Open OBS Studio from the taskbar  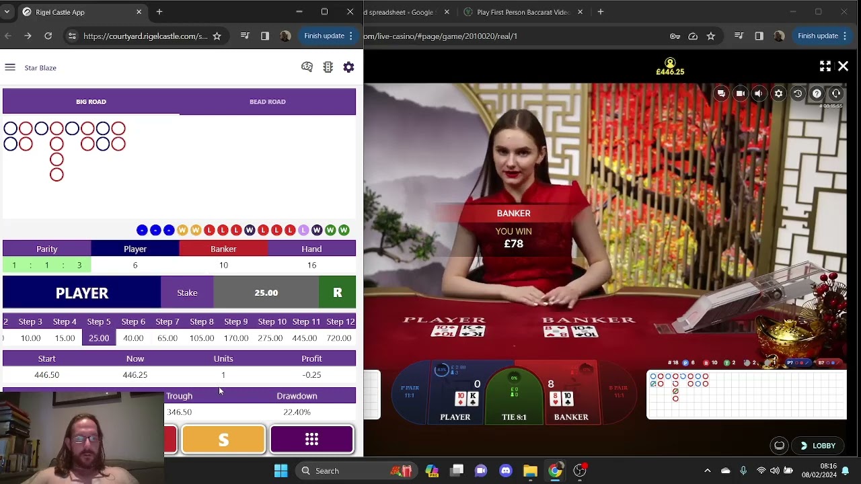pos(579,471)
